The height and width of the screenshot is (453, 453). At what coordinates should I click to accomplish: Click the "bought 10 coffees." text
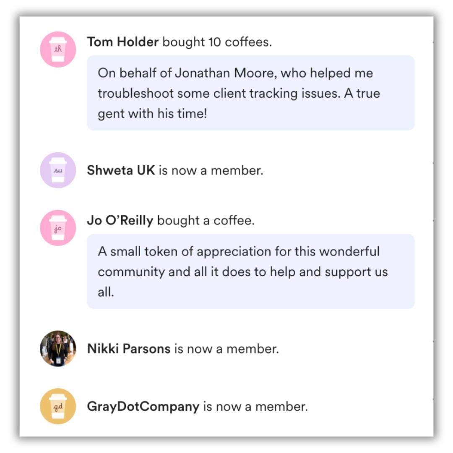217,42
